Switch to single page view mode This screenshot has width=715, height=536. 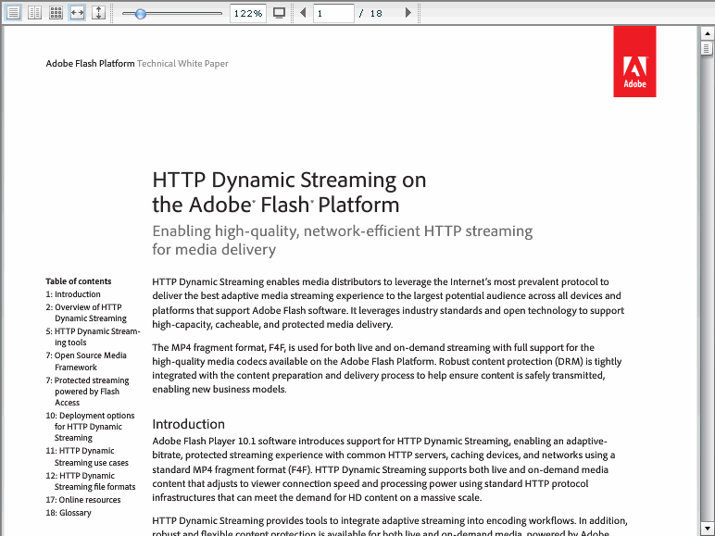click(13, 13)
